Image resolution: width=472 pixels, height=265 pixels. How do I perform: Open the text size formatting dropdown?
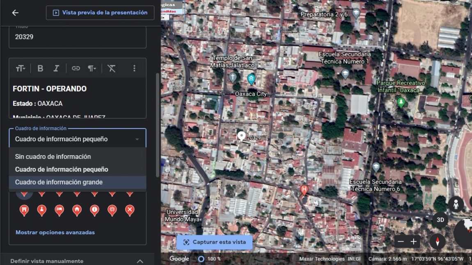[21, 68]
